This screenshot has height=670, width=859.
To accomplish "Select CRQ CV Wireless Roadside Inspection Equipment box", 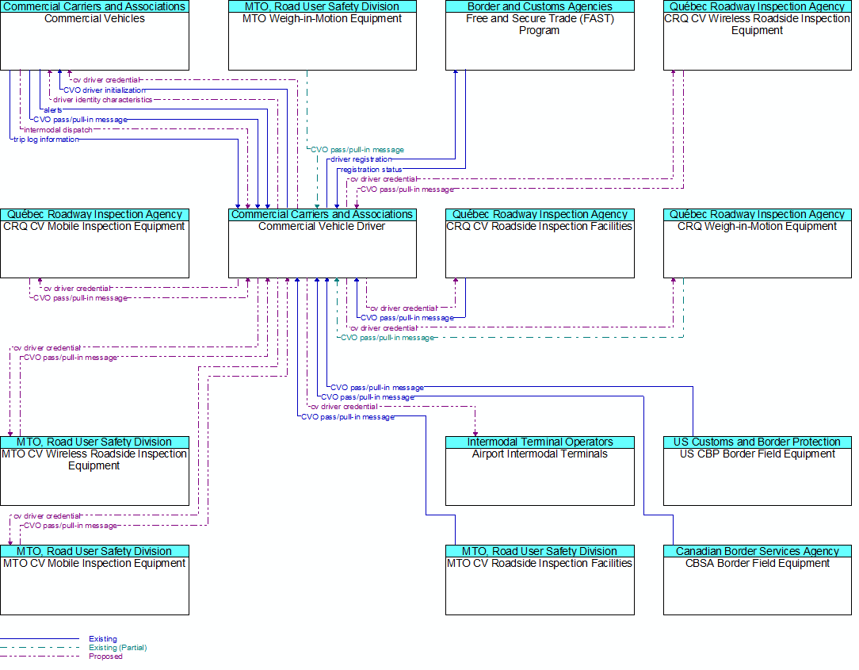I will coord(757,35).
